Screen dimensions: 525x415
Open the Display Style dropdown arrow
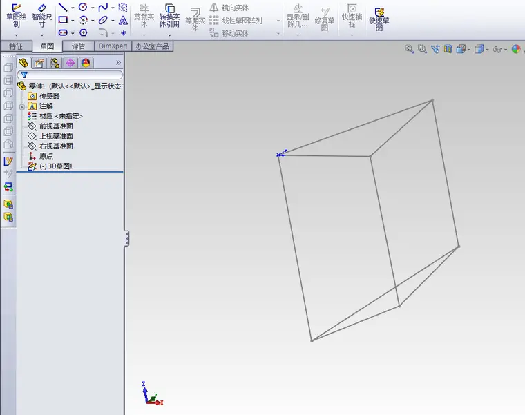coord(487,50)
